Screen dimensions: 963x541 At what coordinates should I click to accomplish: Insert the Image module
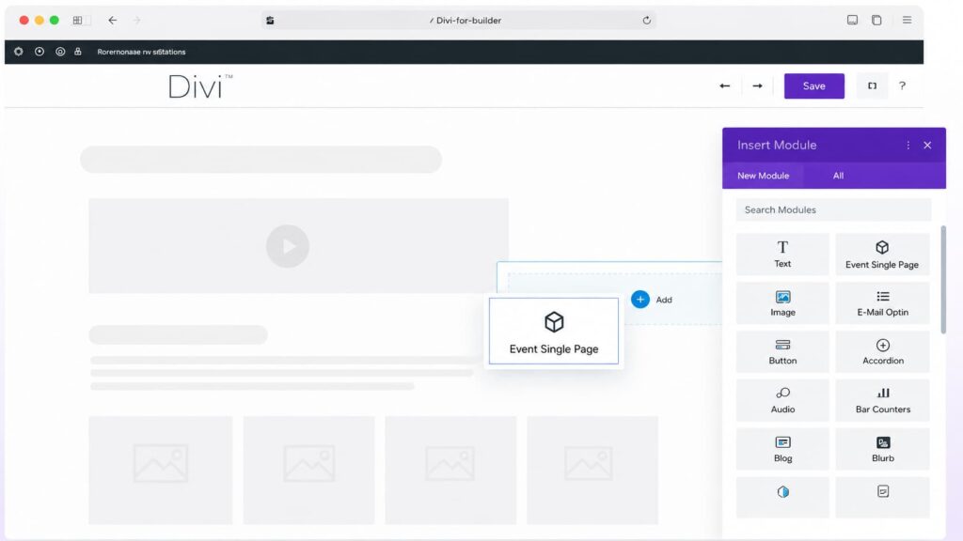pyautogui.click(x=782, y=303)
